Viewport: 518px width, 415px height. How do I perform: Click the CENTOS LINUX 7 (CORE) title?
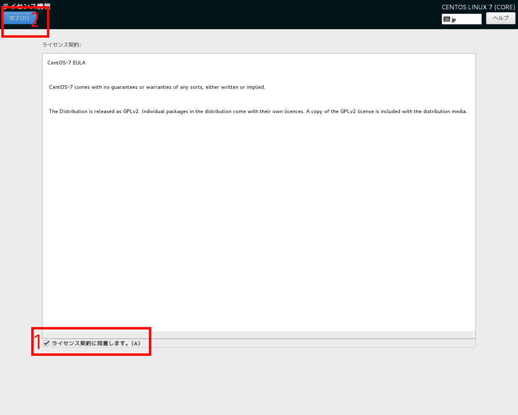coord(478,7)
